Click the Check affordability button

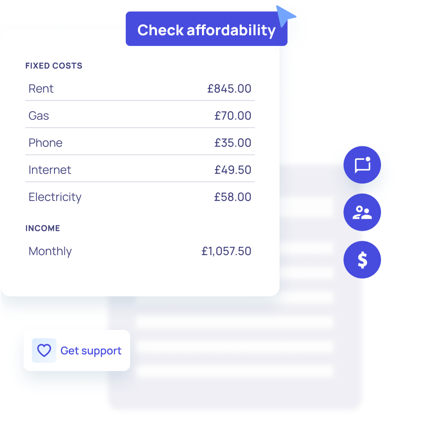point(206,29)
